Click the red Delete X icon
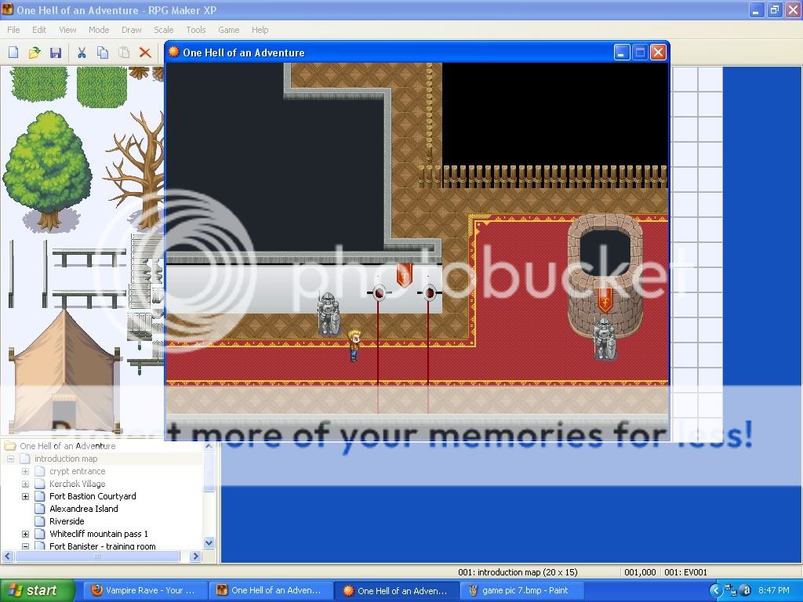The image size is (803, 602). [x=145, y=53]
